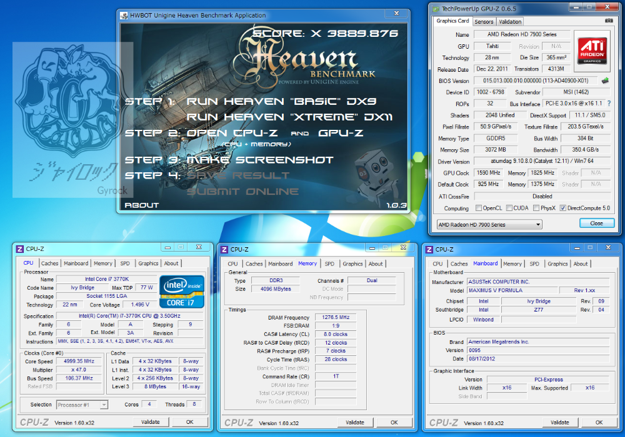Click the GPU Clock 1590 MHz field

pyautogui.click(x=489, y=173)
